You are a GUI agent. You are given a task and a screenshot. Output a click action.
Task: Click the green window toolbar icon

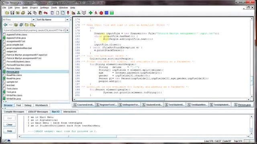pos(112,13)
